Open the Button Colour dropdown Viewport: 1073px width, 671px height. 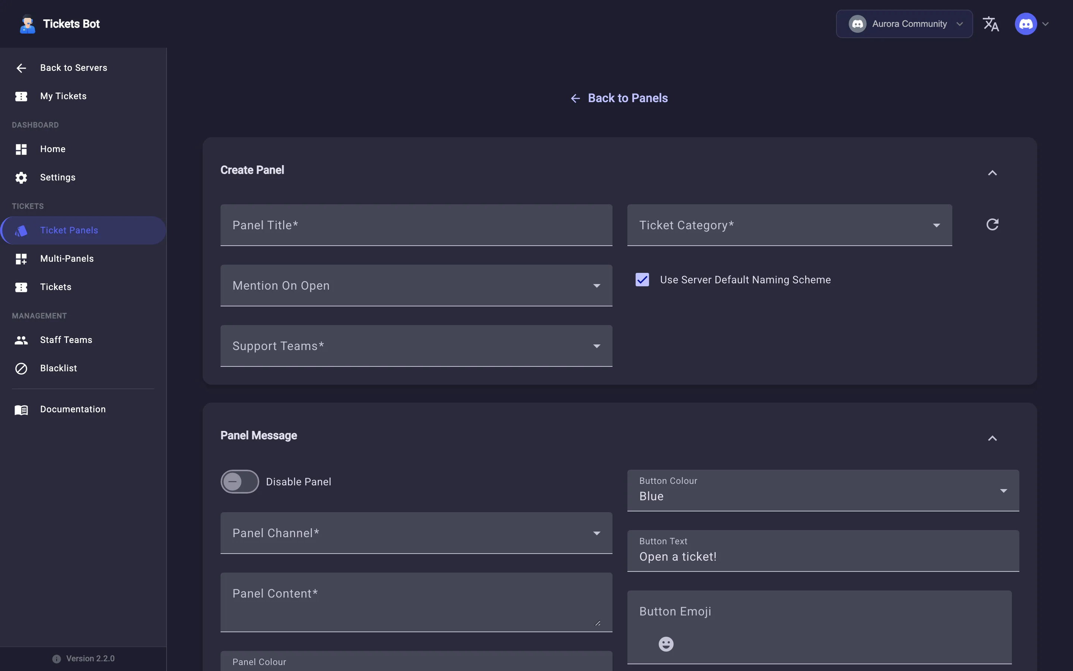pyautogui.click(x=823, y=490)
